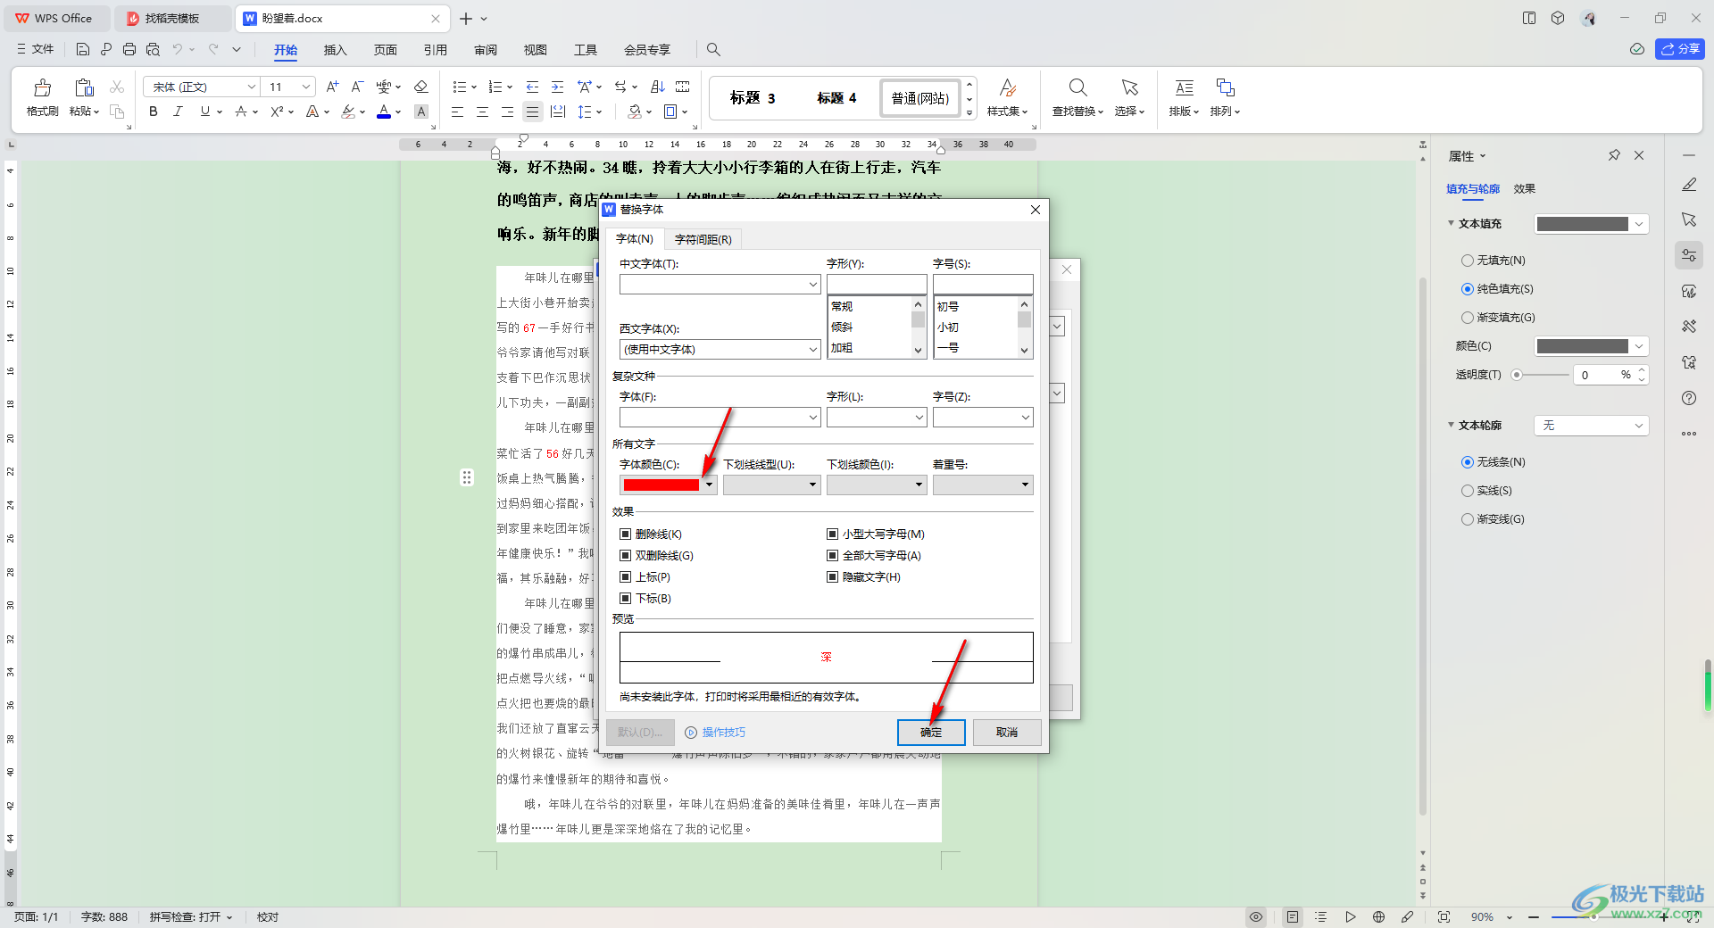
Task: Select the 无填充(N) radio button
Action: click(x=1467, y=261)
